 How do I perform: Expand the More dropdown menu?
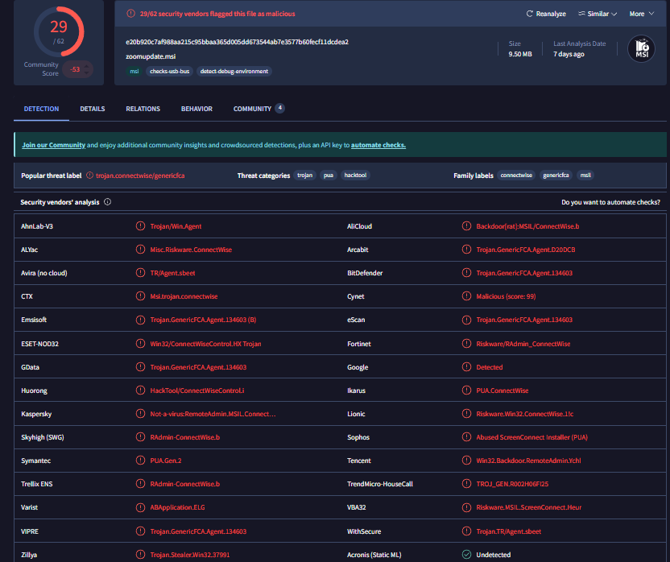tap(642, 14)
